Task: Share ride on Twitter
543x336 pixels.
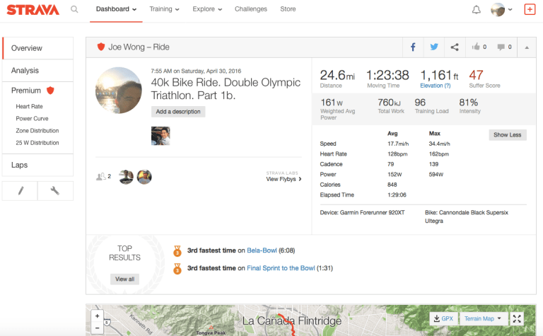Action: pyautogui.click(x=433, y=47)
